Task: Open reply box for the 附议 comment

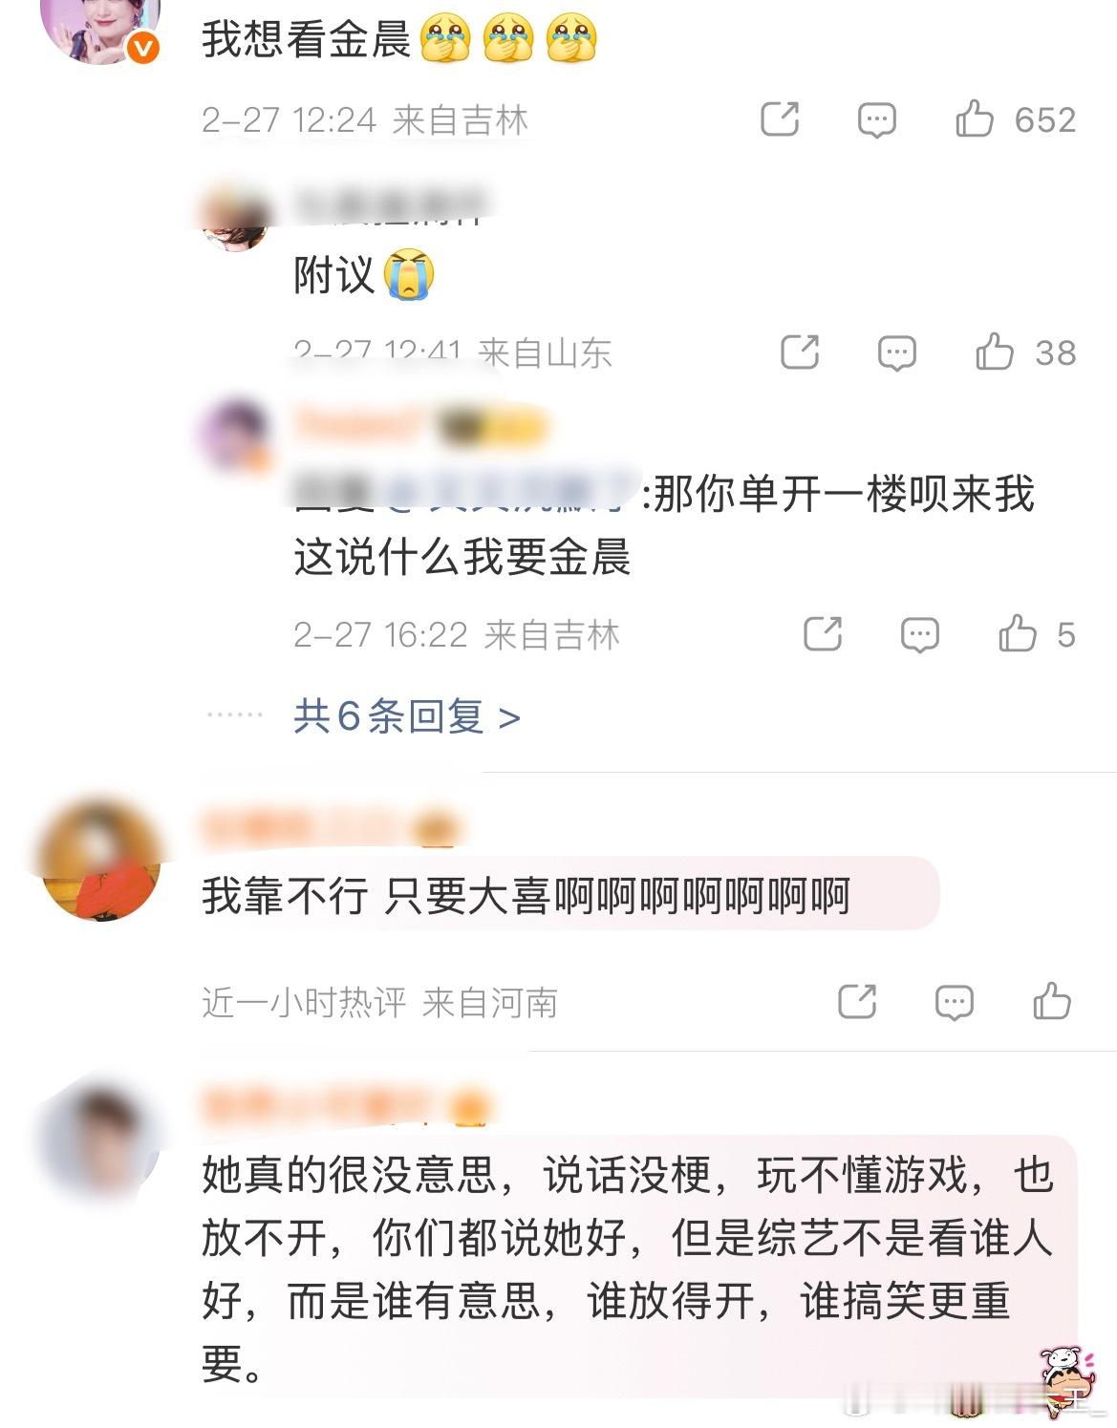Action: tap(896, 353)
